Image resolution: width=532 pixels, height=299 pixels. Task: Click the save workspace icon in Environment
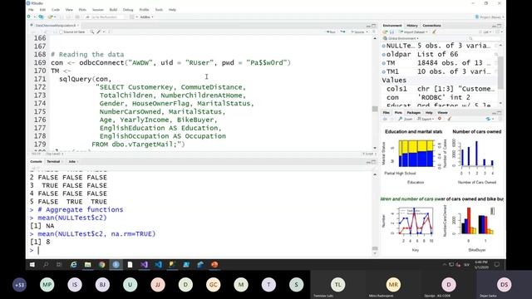pos(392,32)
